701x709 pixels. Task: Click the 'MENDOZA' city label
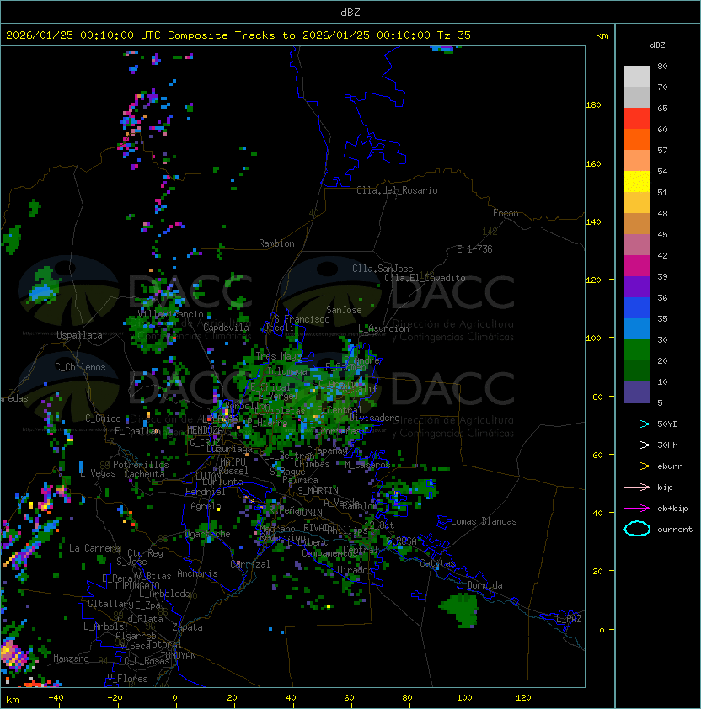(205, 430)
